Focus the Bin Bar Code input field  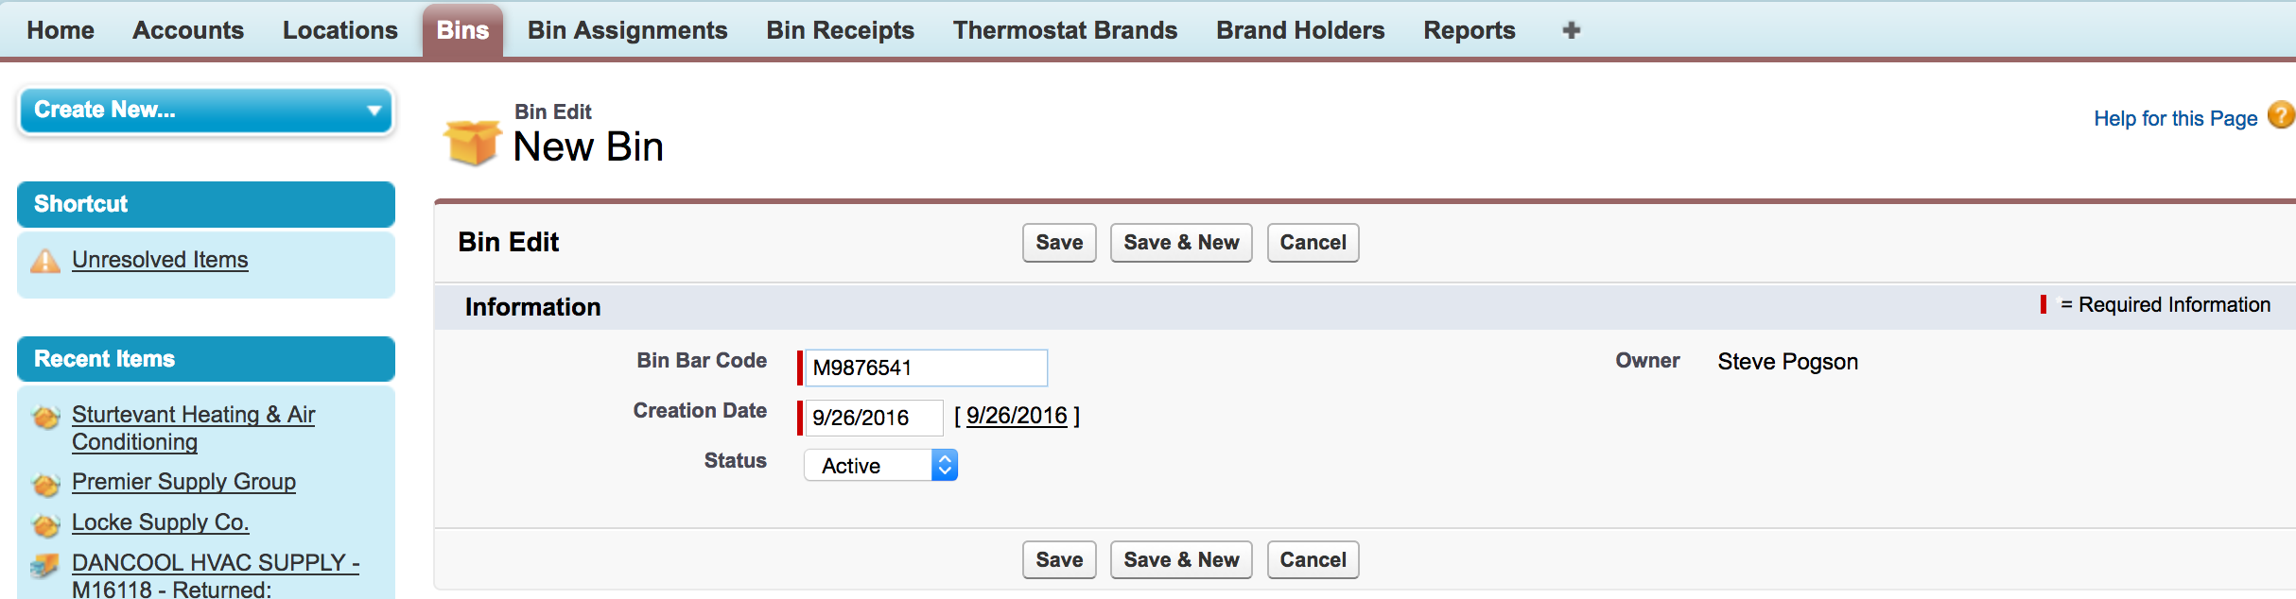925,368
